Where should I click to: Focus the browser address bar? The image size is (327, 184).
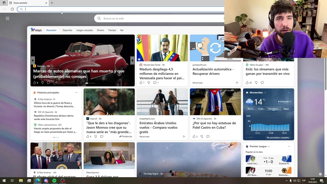[x=121, y=9]
